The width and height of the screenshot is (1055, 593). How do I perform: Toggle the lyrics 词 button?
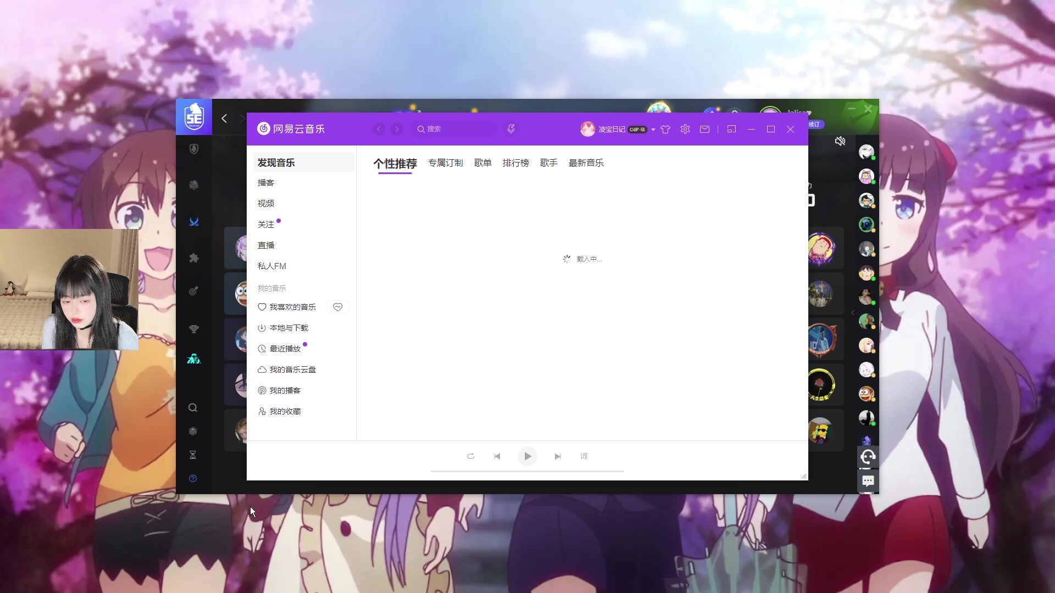(584, 456)
